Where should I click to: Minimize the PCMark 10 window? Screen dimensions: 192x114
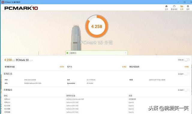(x=178, y=2)
